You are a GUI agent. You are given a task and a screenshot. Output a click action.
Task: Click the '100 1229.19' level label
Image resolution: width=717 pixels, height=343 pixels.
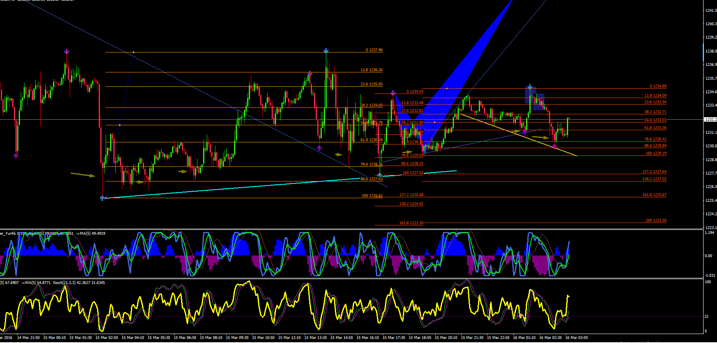tap(656, 153)
